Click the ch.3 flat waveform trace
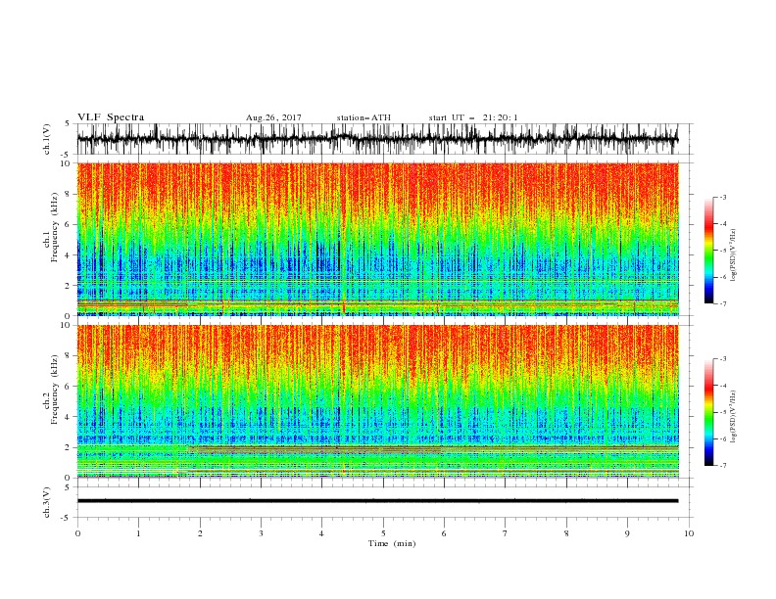The image size is (776, 599). (377, 501)
